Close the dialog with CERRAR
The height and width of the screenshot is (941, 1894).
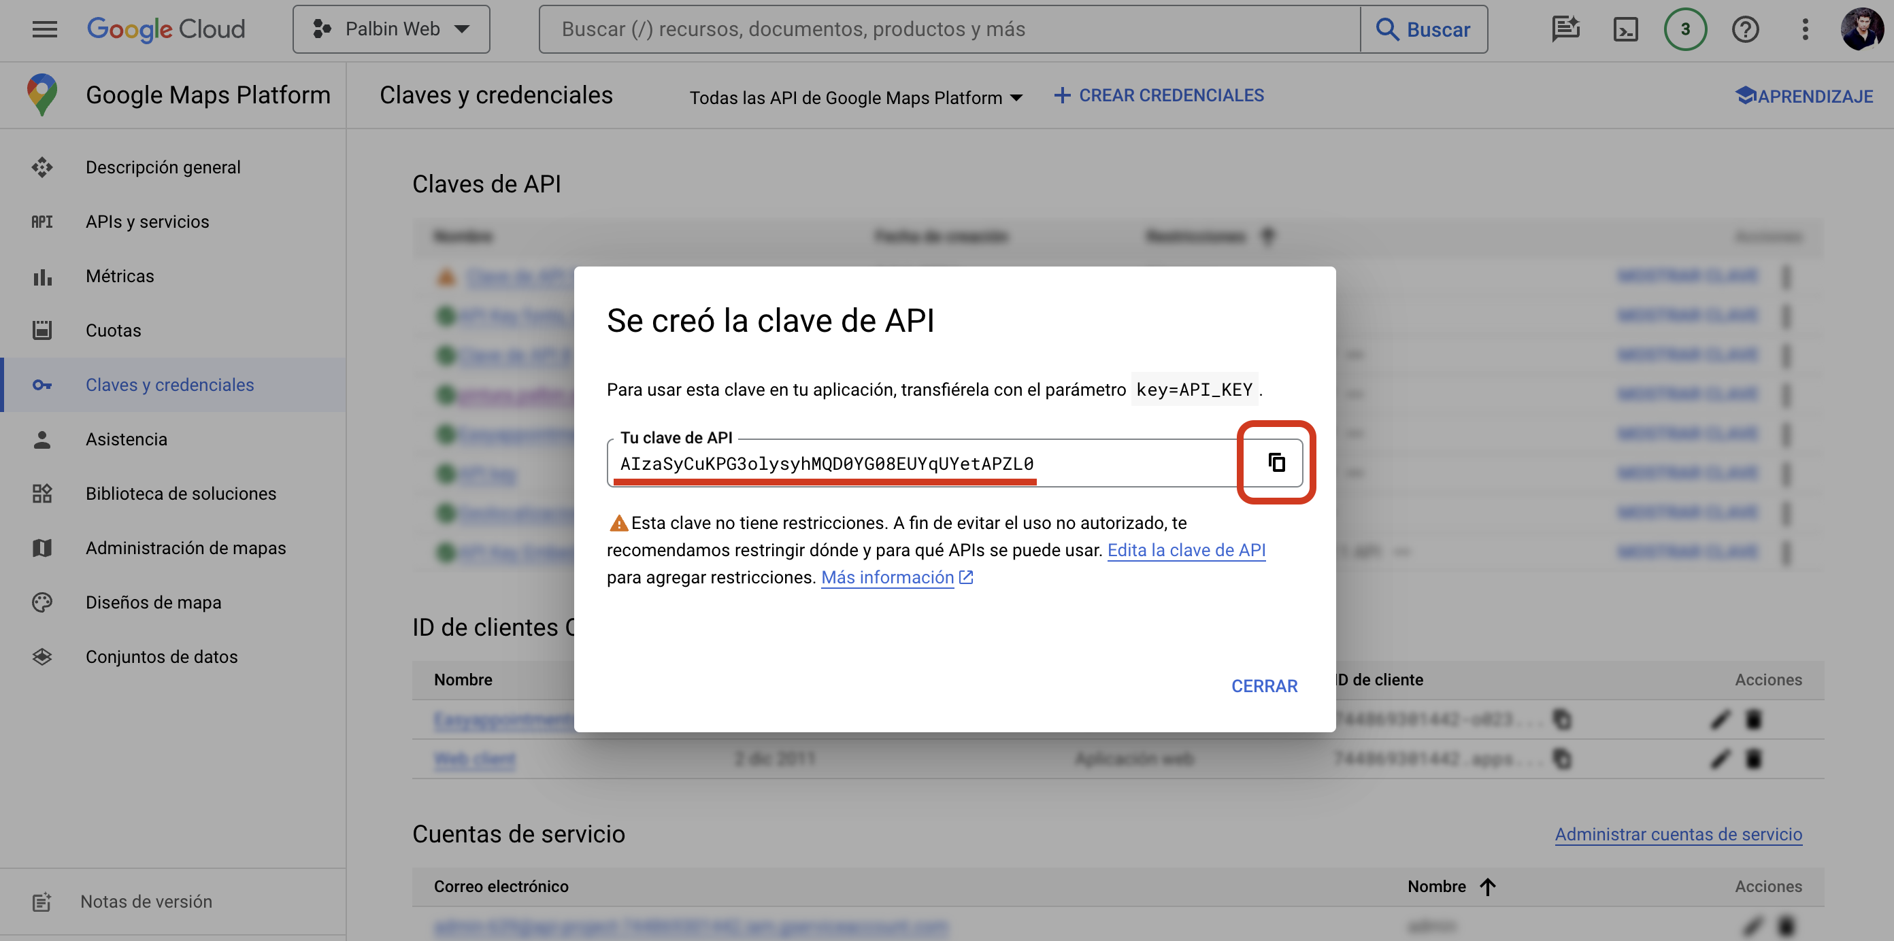(x=1264, y=686)
